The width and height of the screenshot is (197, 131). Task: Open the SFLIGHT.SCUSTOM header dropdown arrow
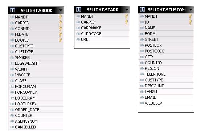(191, 9)
